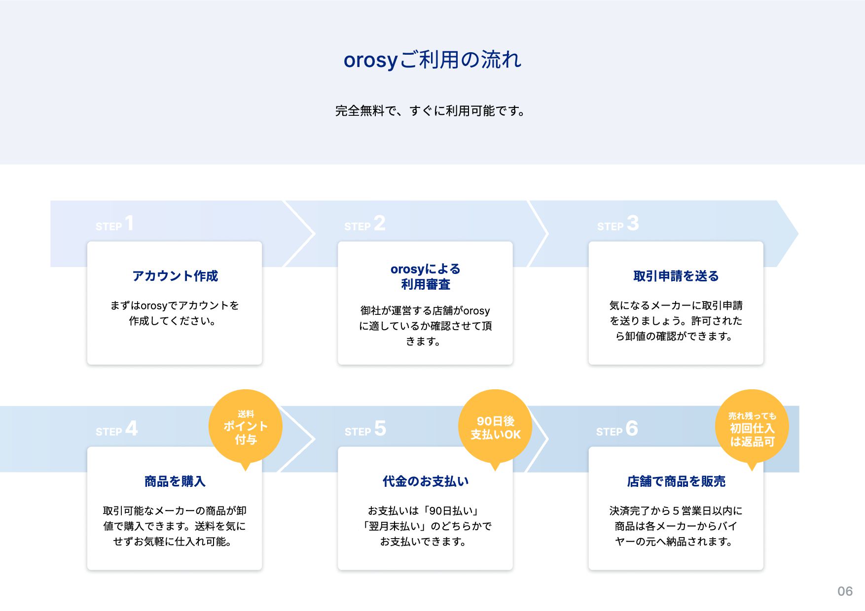Select the subtitle '完全無料で、すぐに利用可能です。'
This screenshot has height=611, width=865.
(x=430, y=111)
